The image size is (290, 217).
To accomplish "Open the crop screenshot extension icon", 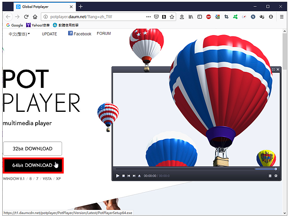I will tap(226, 17).
